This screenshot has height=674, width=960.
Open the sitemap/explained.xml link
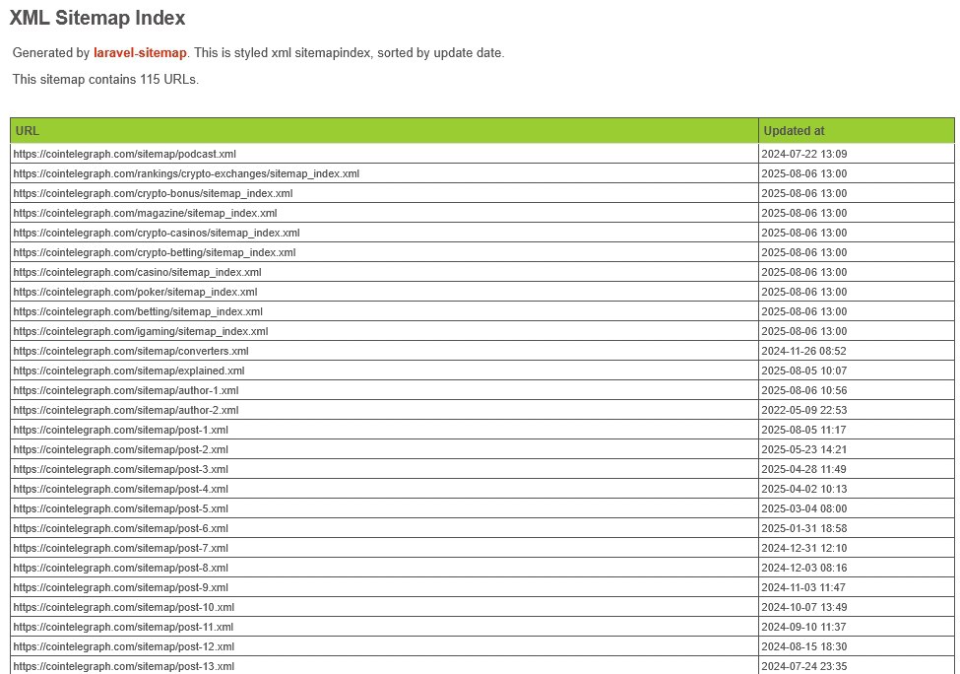point(129,371)
